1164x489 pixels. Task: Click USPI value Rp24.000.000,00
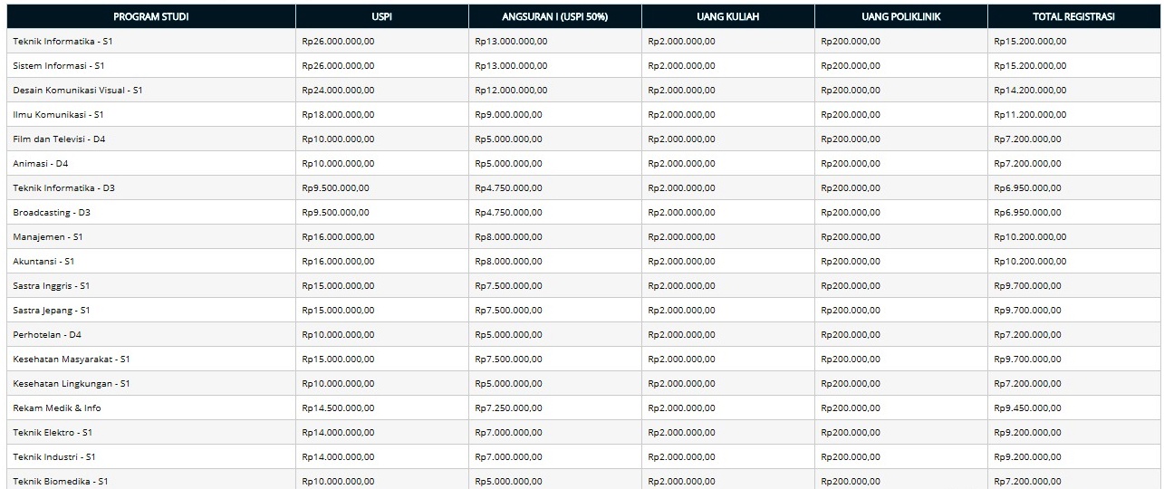point(338,90)
